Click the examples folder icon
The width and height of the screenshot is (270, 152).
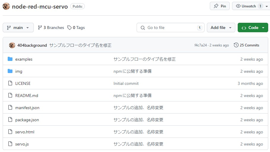coord(10,59)
